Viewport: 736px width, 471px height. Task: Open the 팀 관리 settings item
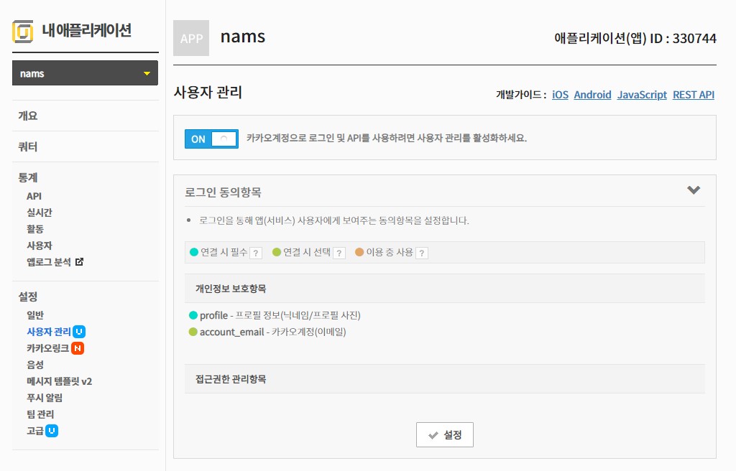[x=40, y=414]
